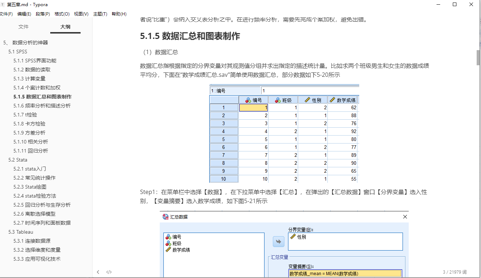
Task: Minimize the Typora window
Action: pos(438,5)
